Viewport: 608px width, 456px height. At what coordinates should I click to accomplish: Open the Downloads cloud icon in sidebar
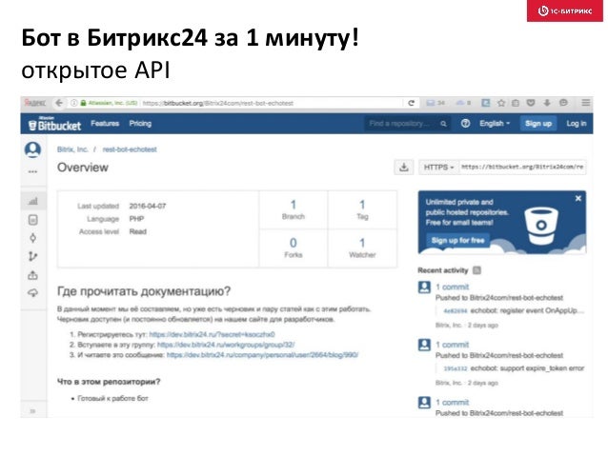[33, 293]
